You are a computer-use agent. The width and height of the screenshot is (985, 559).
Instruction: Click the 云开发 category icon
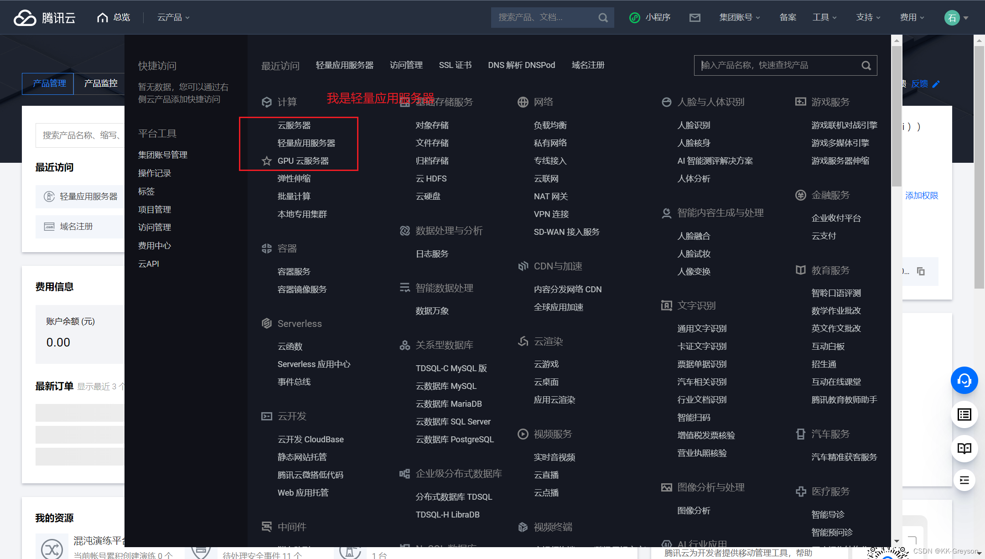[x=267, y=416]
